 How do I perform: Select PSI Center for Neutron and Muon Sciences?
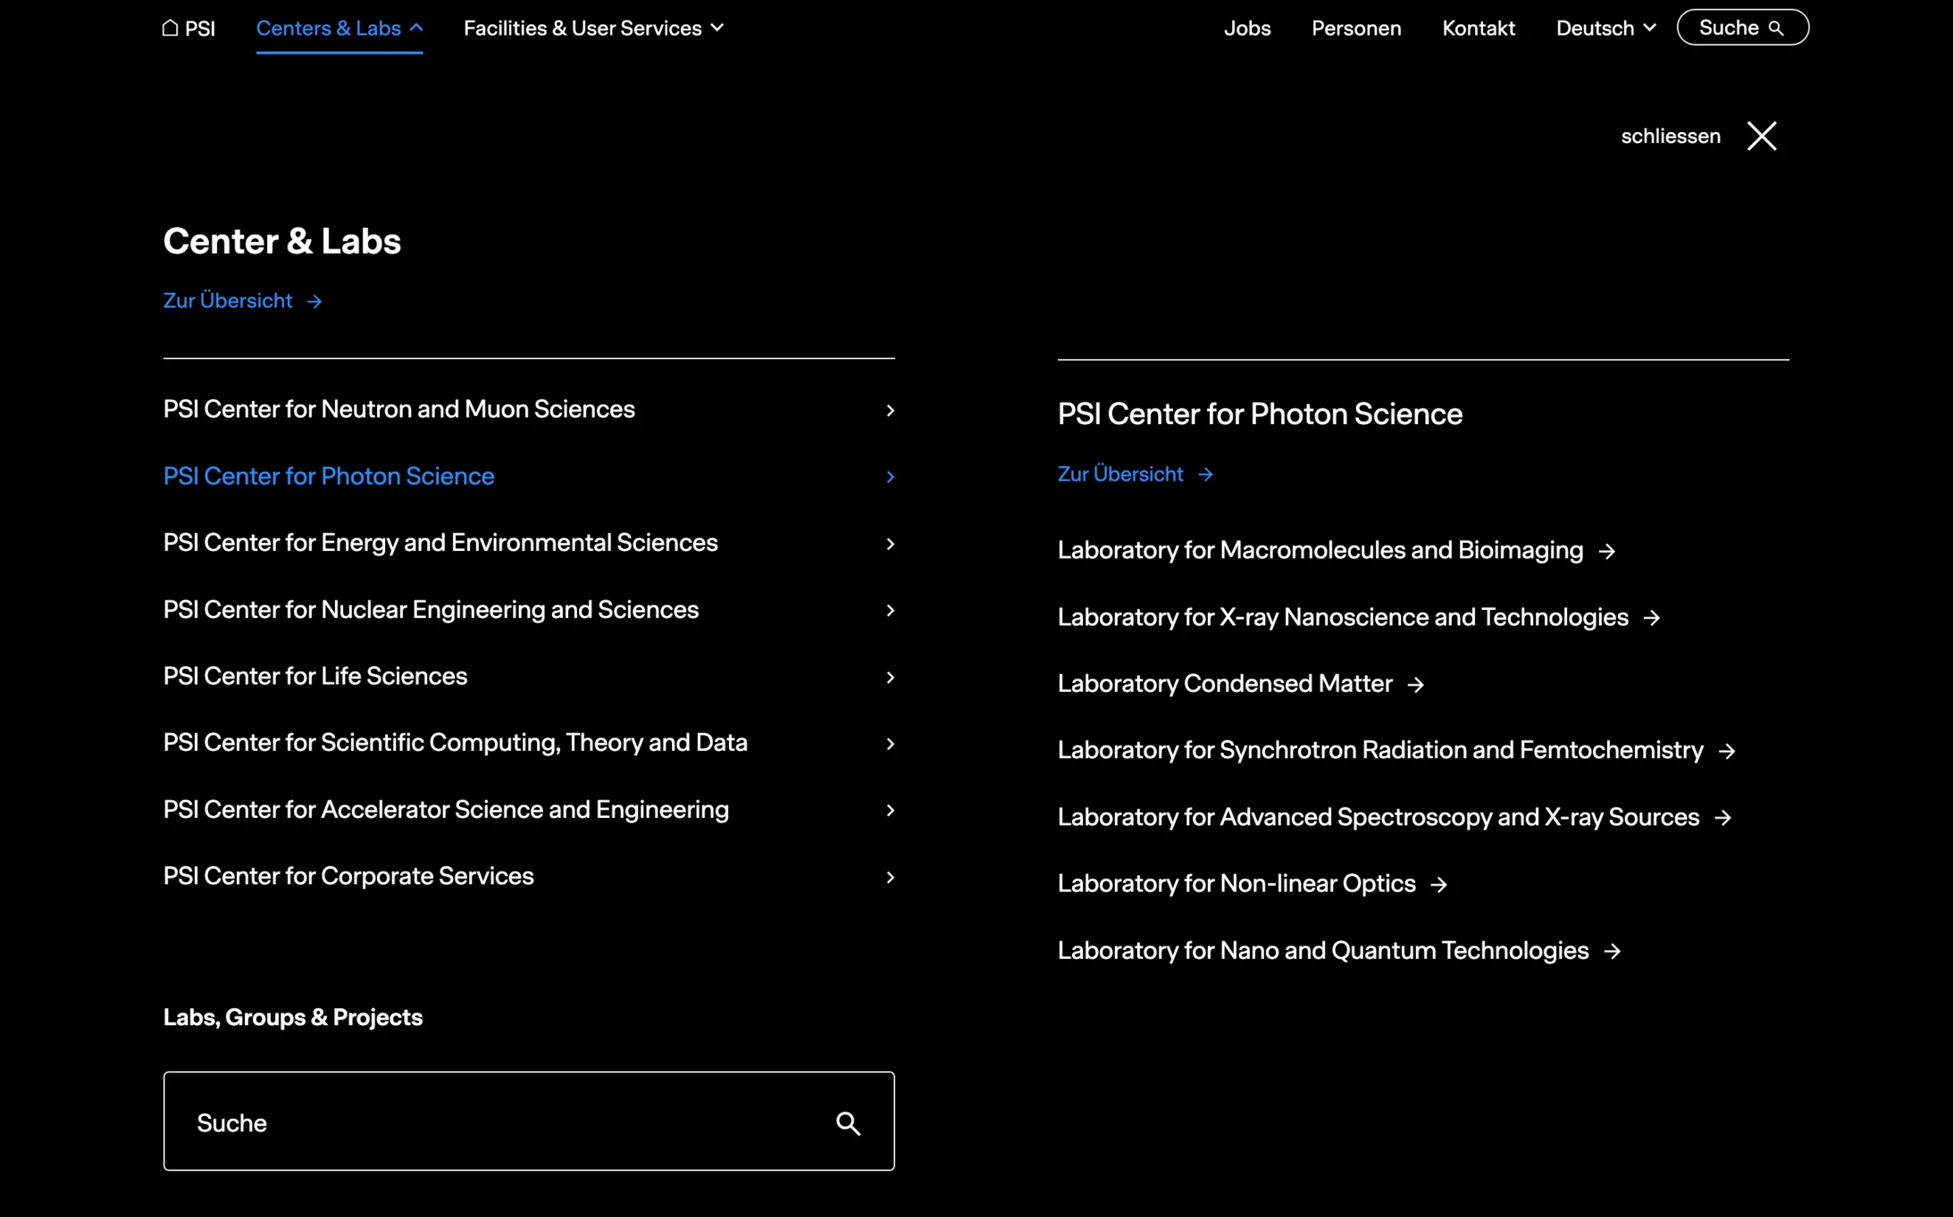(x=398, y=409)
